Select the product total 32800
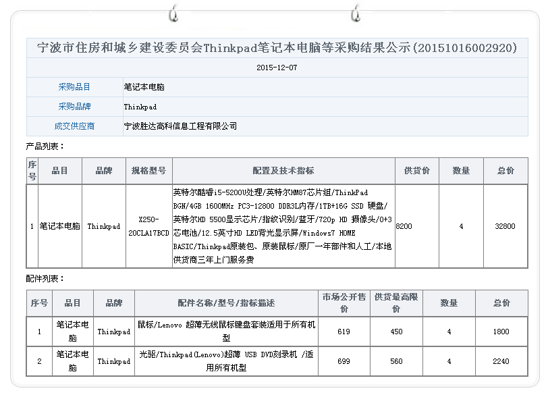 point(505,226)
